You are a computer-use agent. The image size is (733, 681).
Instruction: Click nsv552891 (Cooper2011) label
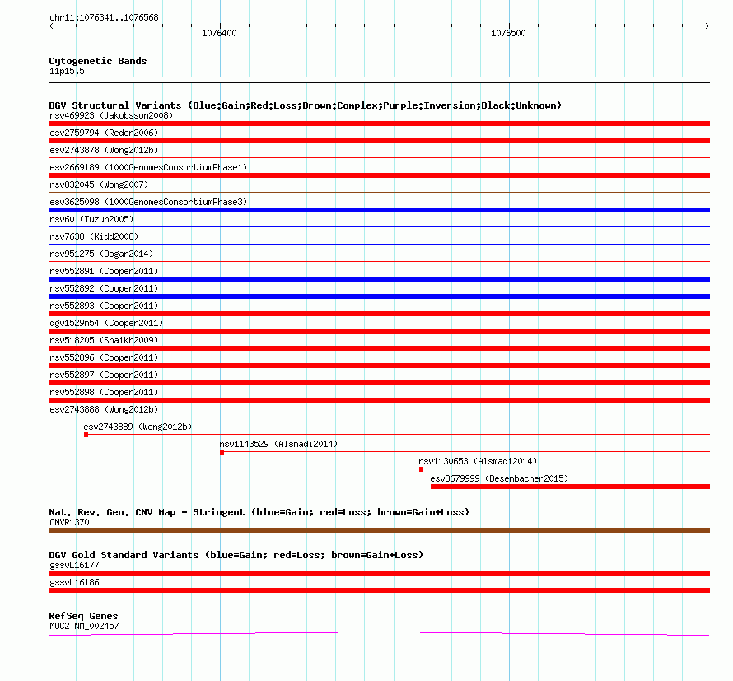pyautogui.click(x=104, y=271)
